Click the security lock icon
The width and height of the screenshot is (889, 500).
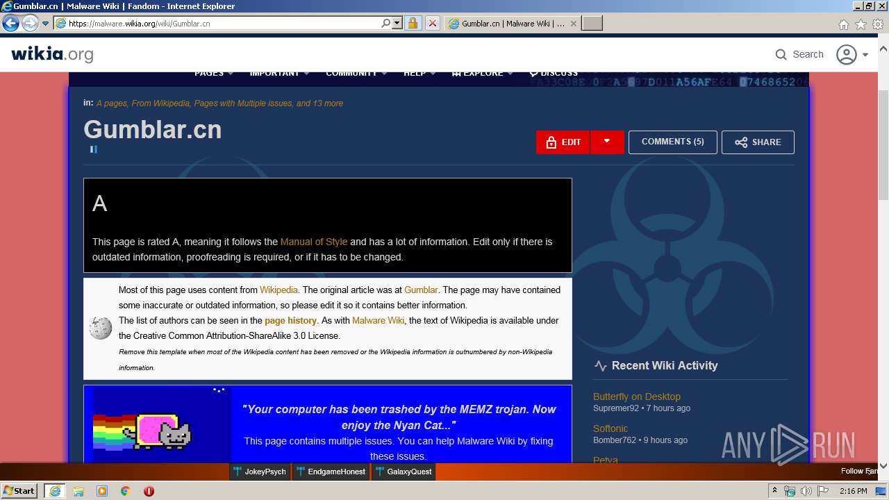tap(413, 23)
